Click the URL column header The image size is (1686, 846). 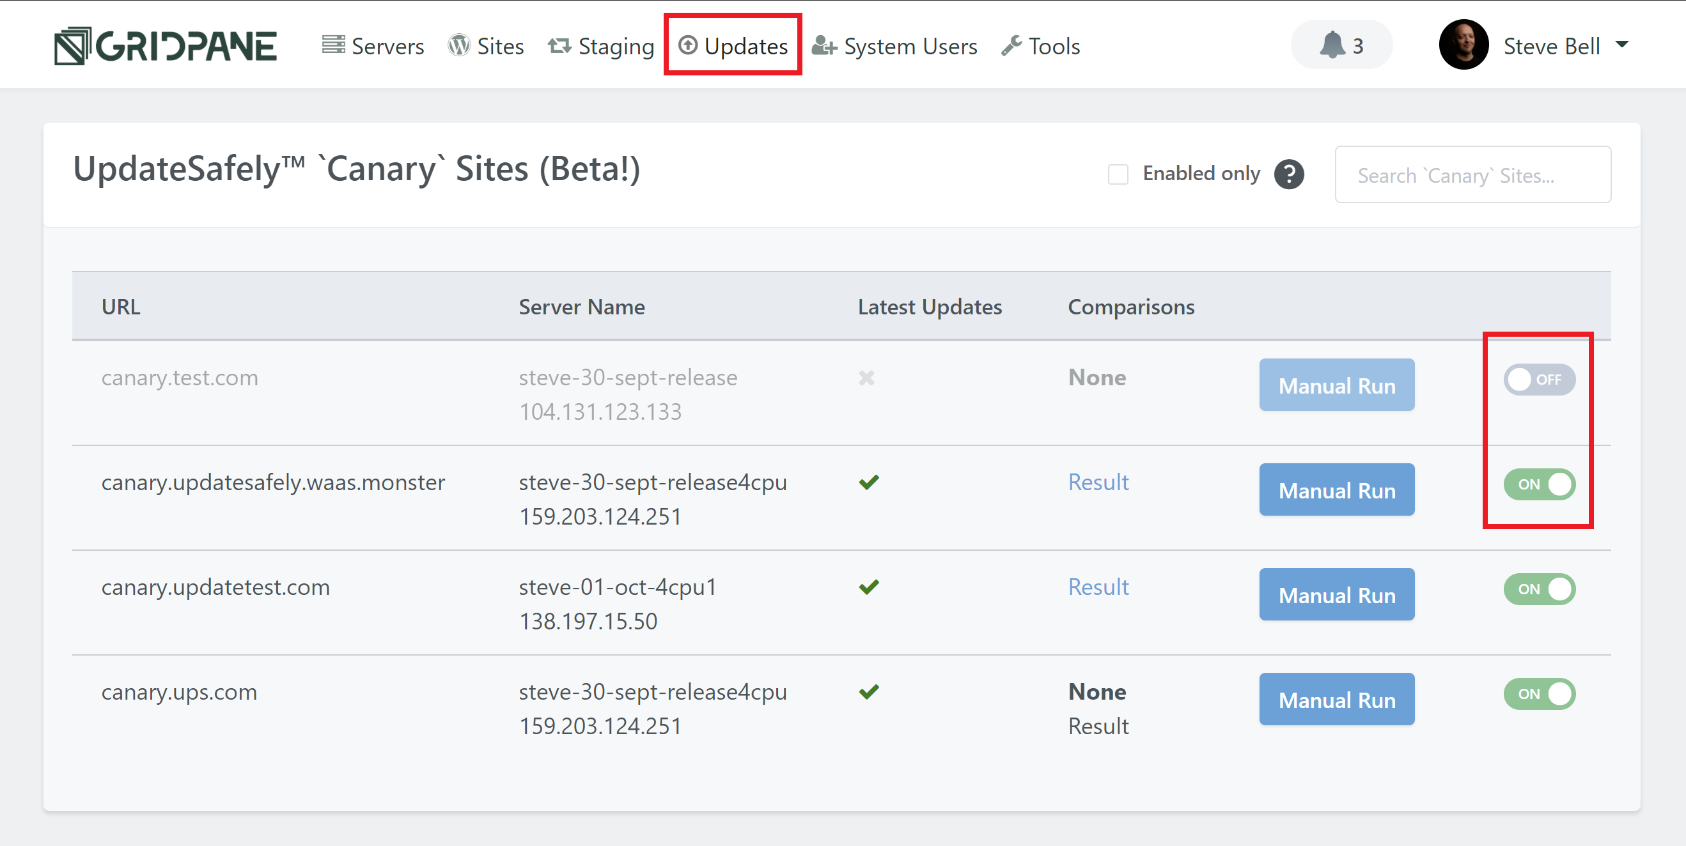tap(120, 306)
